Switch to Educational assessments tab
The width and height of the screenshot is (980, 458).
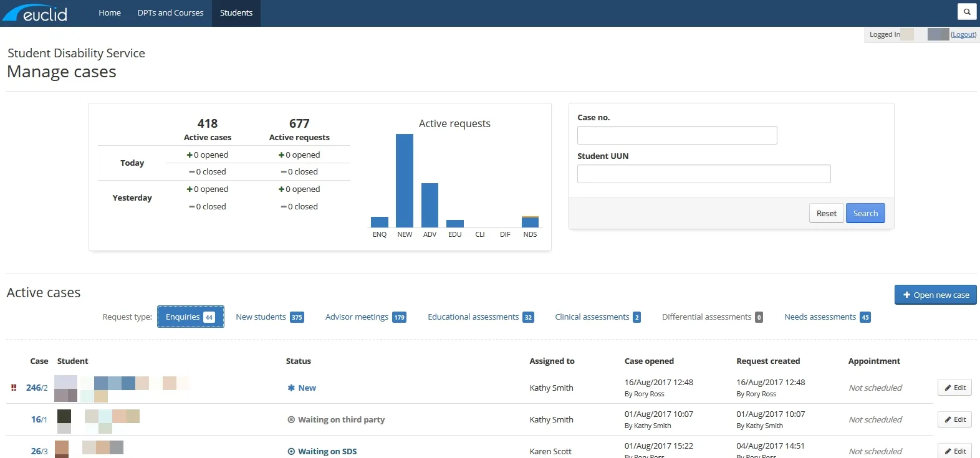point(481,317)
